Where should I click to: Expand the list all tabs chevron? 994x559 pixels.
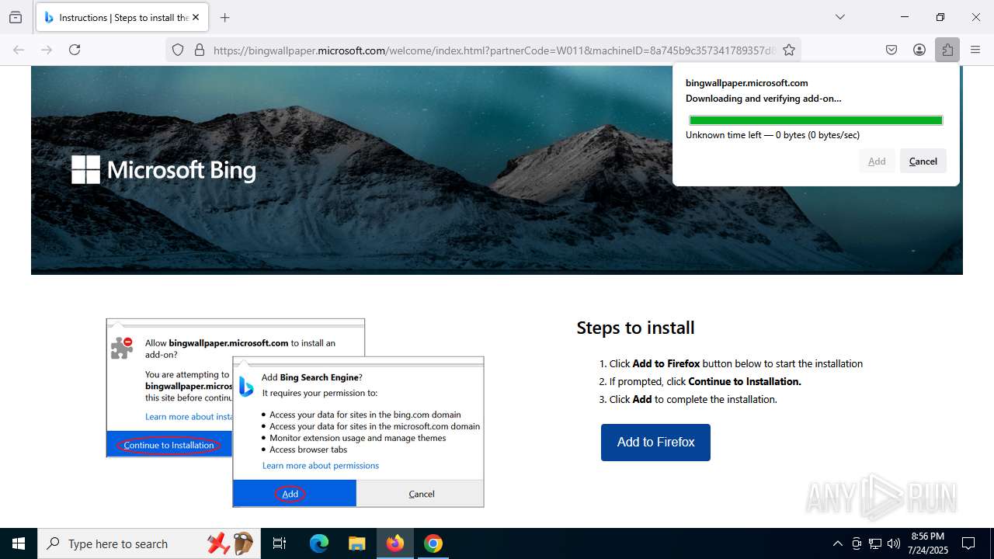point(839,17)
